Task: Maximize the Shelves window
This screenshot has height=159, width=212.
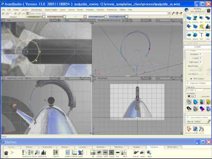Action: click(203, 142)
